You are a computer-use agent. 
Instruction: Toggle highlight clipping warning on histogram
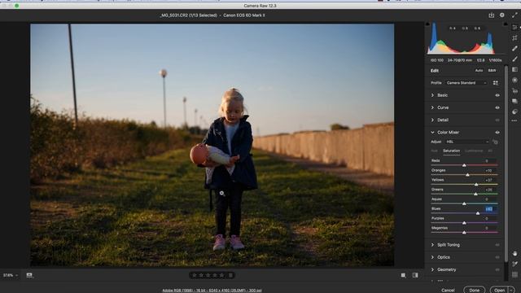point(506,24)
